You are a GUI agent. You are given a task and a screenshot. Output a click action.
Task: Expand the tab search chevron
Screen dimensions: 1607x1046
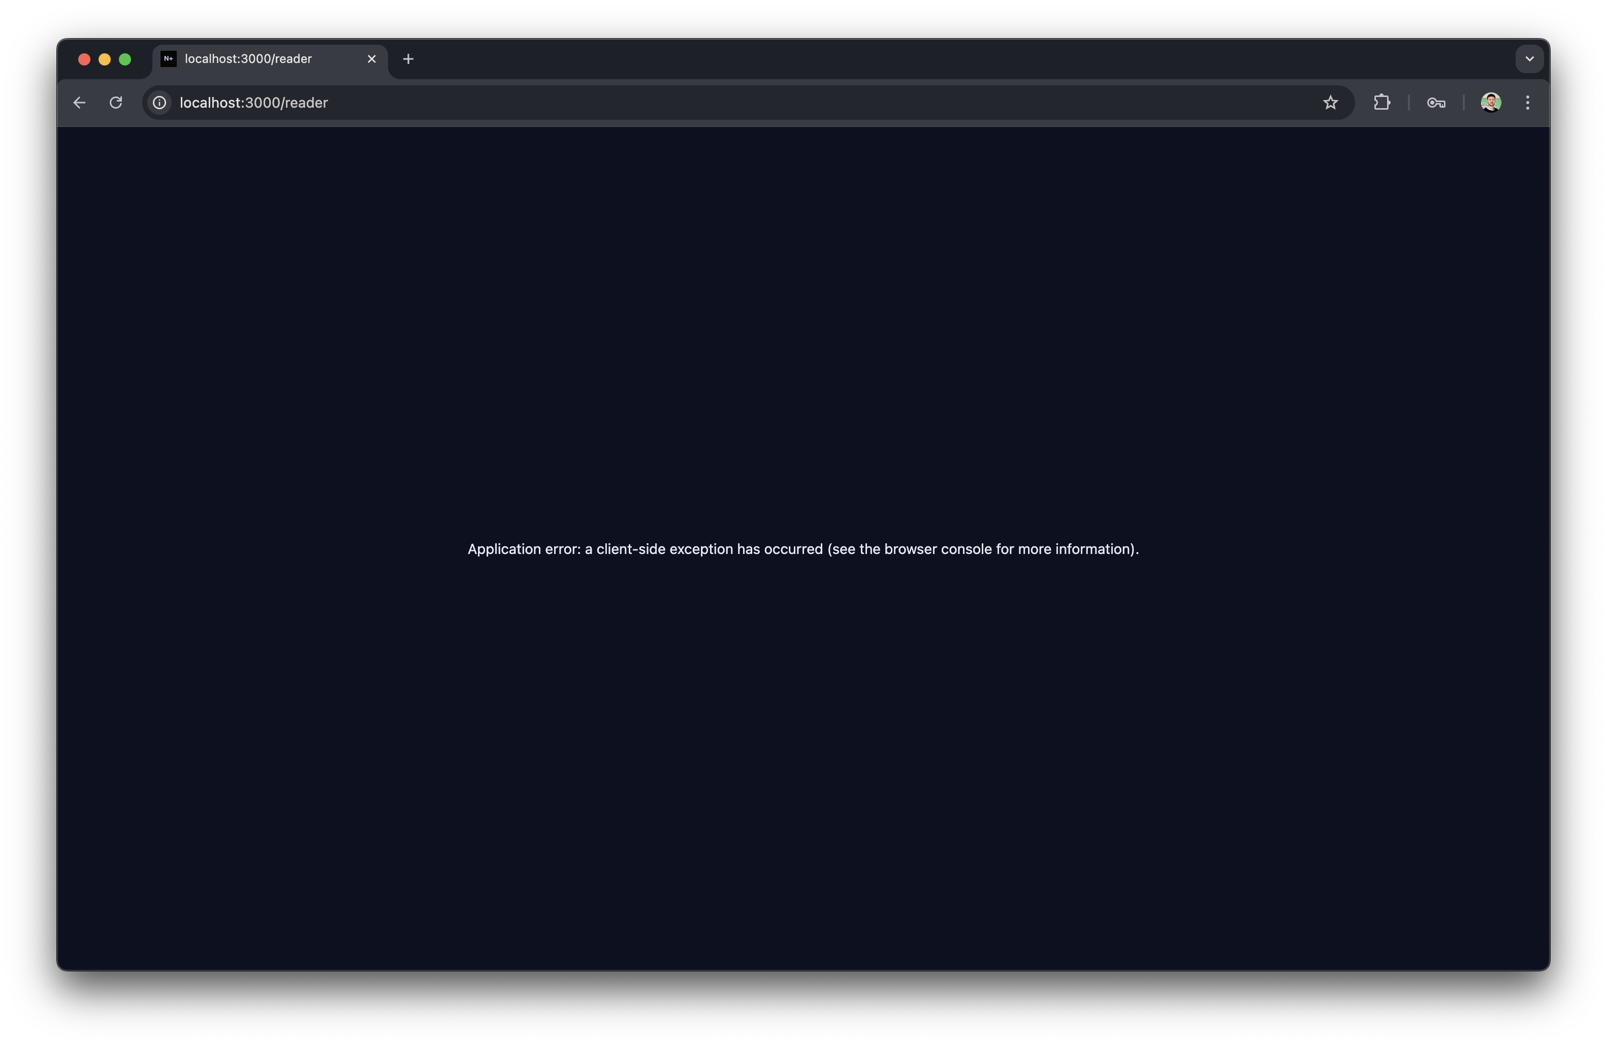[1529, 59]
